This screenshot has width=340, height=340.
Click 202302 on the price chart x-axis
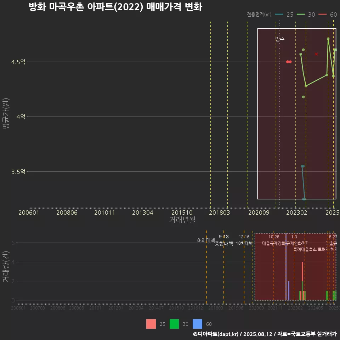297,212
